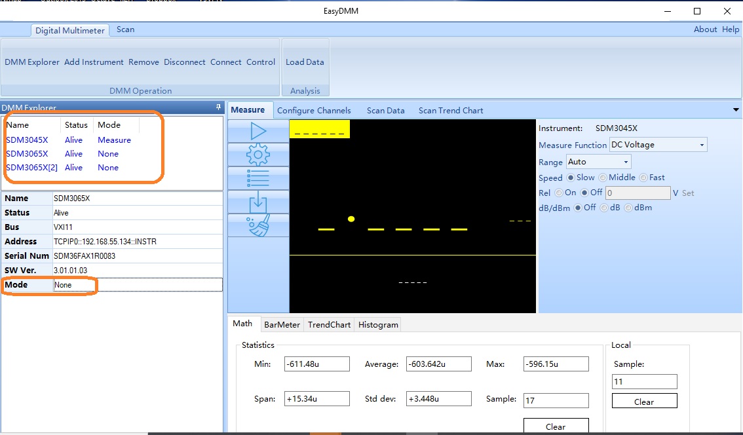This screenshot has width=743, height=435.
Task: Click the Local Clear button
Action: pos(644,402)
